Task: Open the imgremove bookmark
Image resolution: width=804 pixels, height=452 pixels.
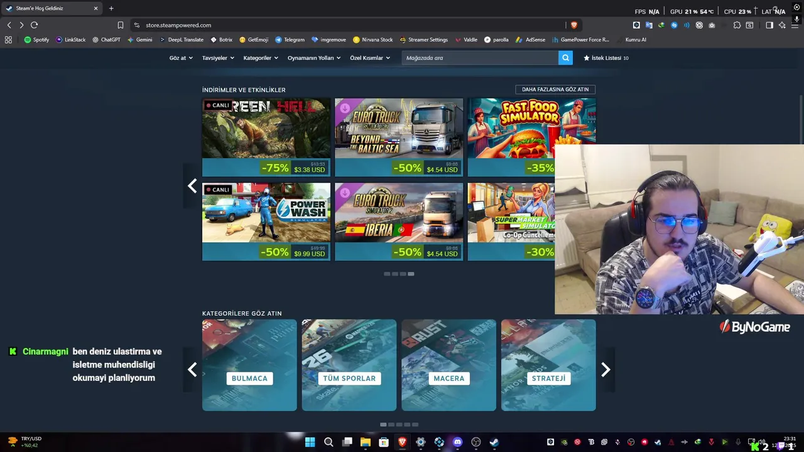Action: click(329, 40)
